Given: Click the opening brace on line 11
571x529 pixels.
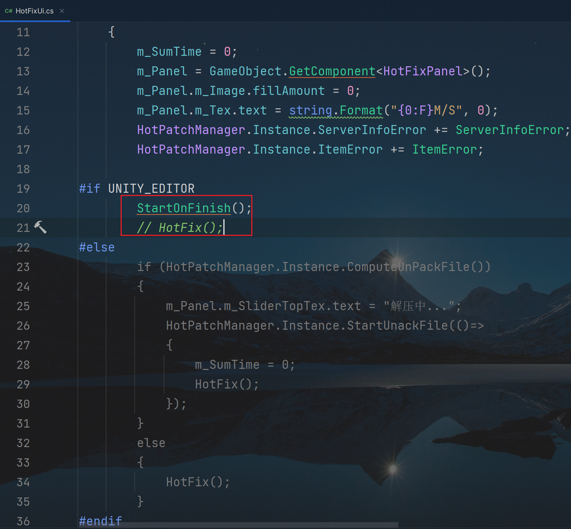Looking at the screenshot, I should [x=112, y=32].
